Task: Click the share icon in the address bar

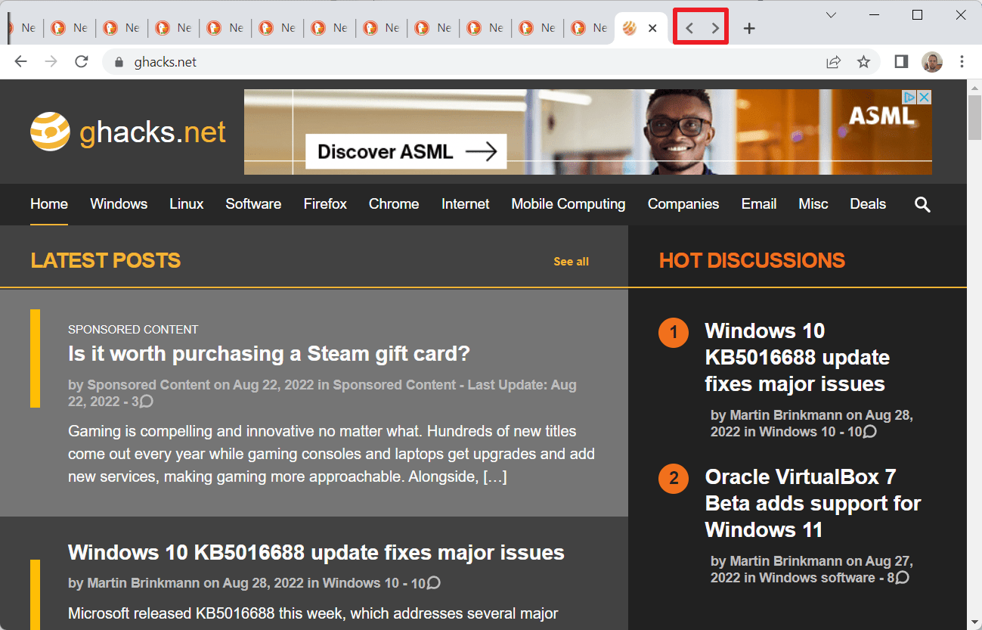Action: pyautogui.click(x=833, y=61)
